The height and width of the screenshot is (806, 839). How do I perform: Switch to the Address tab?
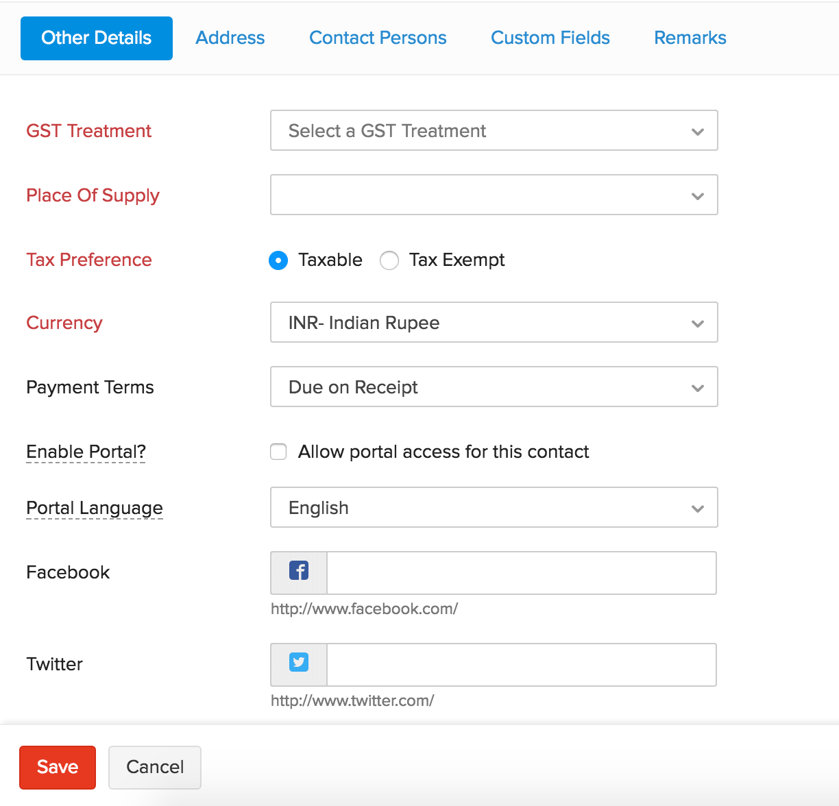click(x=230, y=38)
